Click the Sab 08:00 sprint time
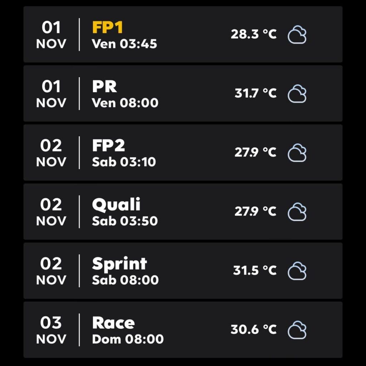This screenshot has height=366, width=366. click(x=125, y=280)
